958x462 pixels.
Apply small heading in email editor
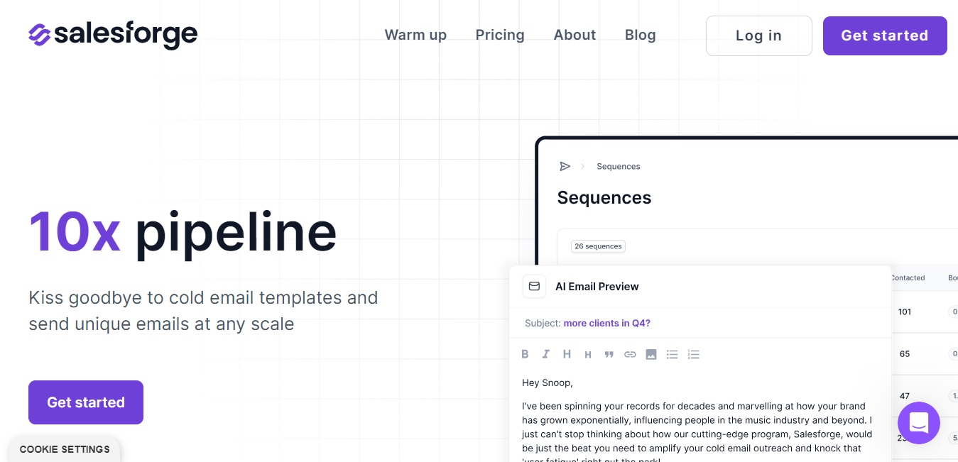click(x=588, y=355)
